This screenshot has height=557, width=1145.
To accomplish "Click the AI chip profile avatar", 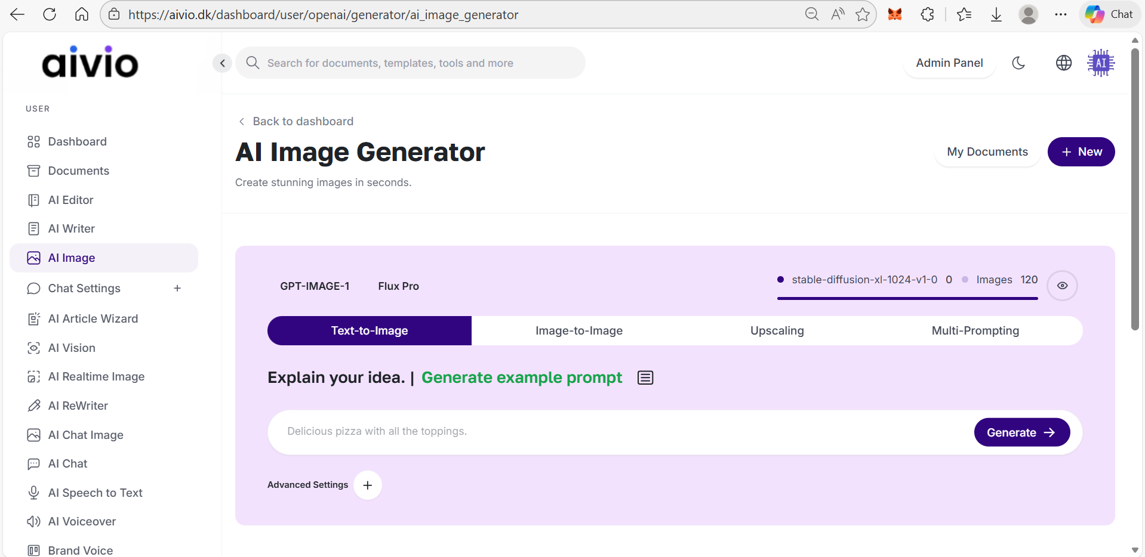I will [1100, 63].
